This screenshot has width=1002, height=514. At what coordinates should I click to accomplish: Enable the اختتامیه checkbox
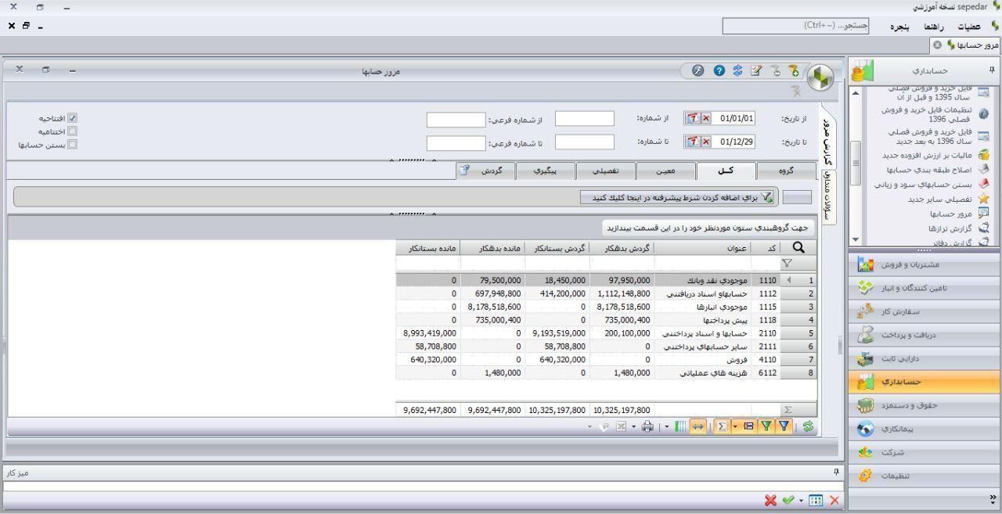point(73,131)
